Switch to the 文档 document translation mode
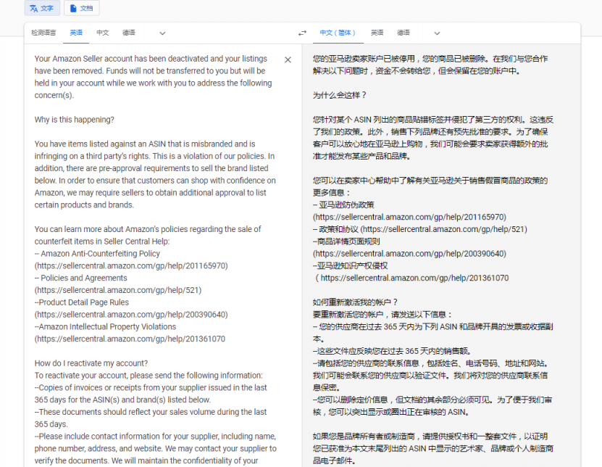This screenshot has height=467, width=602. click(82, 8)
